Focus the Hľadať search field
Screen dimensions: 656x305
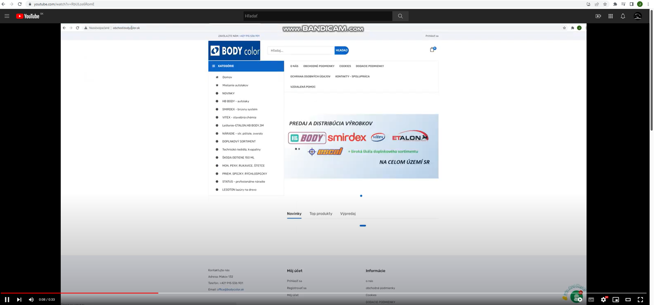pyautogui.click(x=317, y=16)
